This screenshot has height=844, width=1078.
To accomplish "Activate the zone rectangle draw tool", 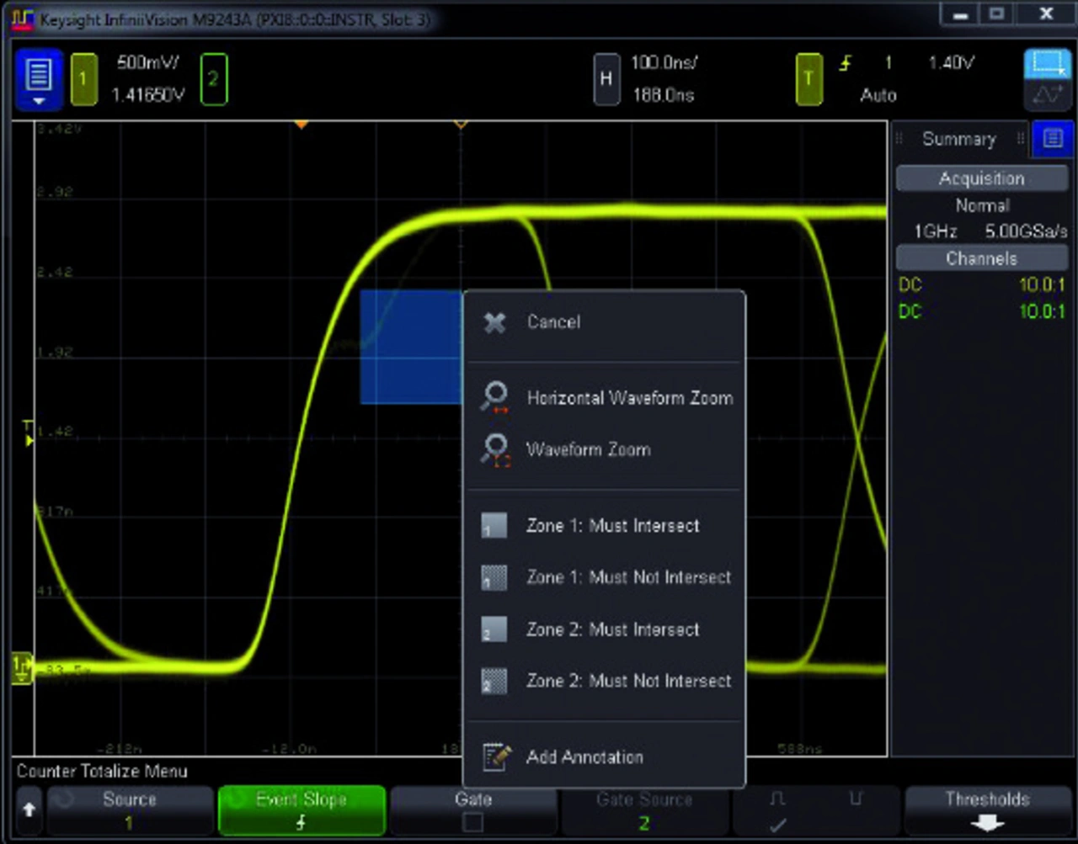I will click(1047, 64).
